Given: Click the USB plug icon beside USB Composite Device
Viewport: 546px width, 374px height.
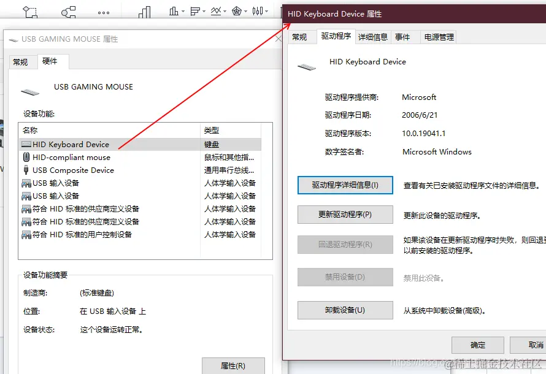Looking at the screenshot, I should (x=26, y=170).
